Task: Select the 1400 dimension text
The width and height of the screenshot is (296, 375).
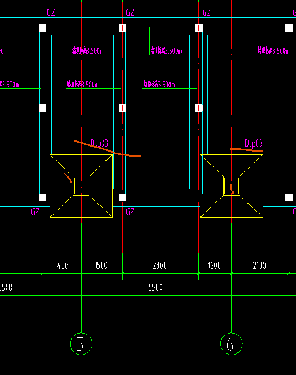Action: 61,265
